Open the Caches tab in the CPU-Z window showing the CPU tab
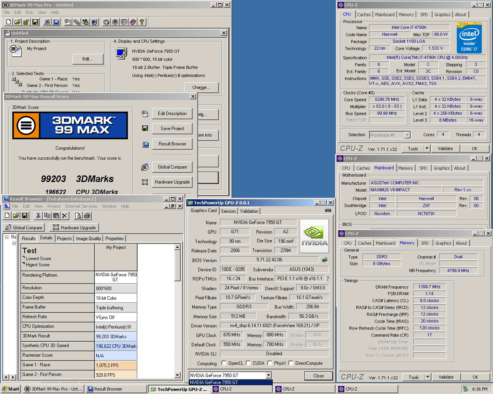The height and width of the screenshot is (394, 493). tap(364, 15)
